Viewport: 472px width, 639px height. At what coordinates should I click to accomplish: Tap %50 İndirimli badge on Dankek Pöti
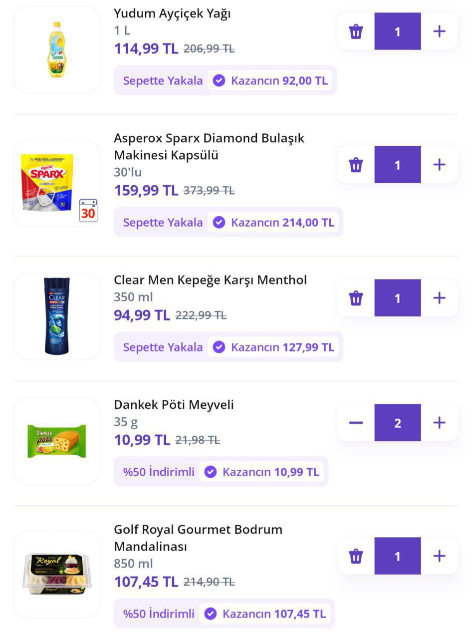pyautogui.click(x=159, y=472)
